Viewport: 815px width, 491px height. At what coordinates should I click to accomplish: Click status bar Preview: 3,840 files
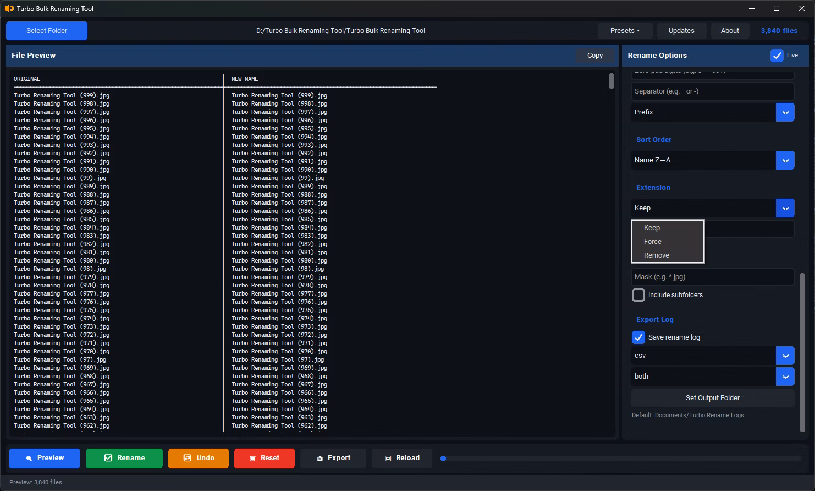pyautogui.click(x=36, y=482)
